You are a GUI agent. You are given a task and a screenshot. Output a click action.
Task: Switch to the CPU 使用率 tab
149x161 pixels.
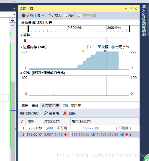pyautogui.click(x=72, y=106)
